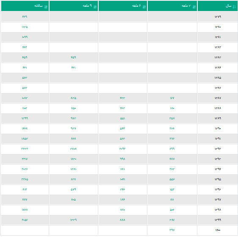The image size is (238, 237).
Task: Click six-month value ۸۸۸ in row ۱۳۹۹
Action: coord(122,220)
